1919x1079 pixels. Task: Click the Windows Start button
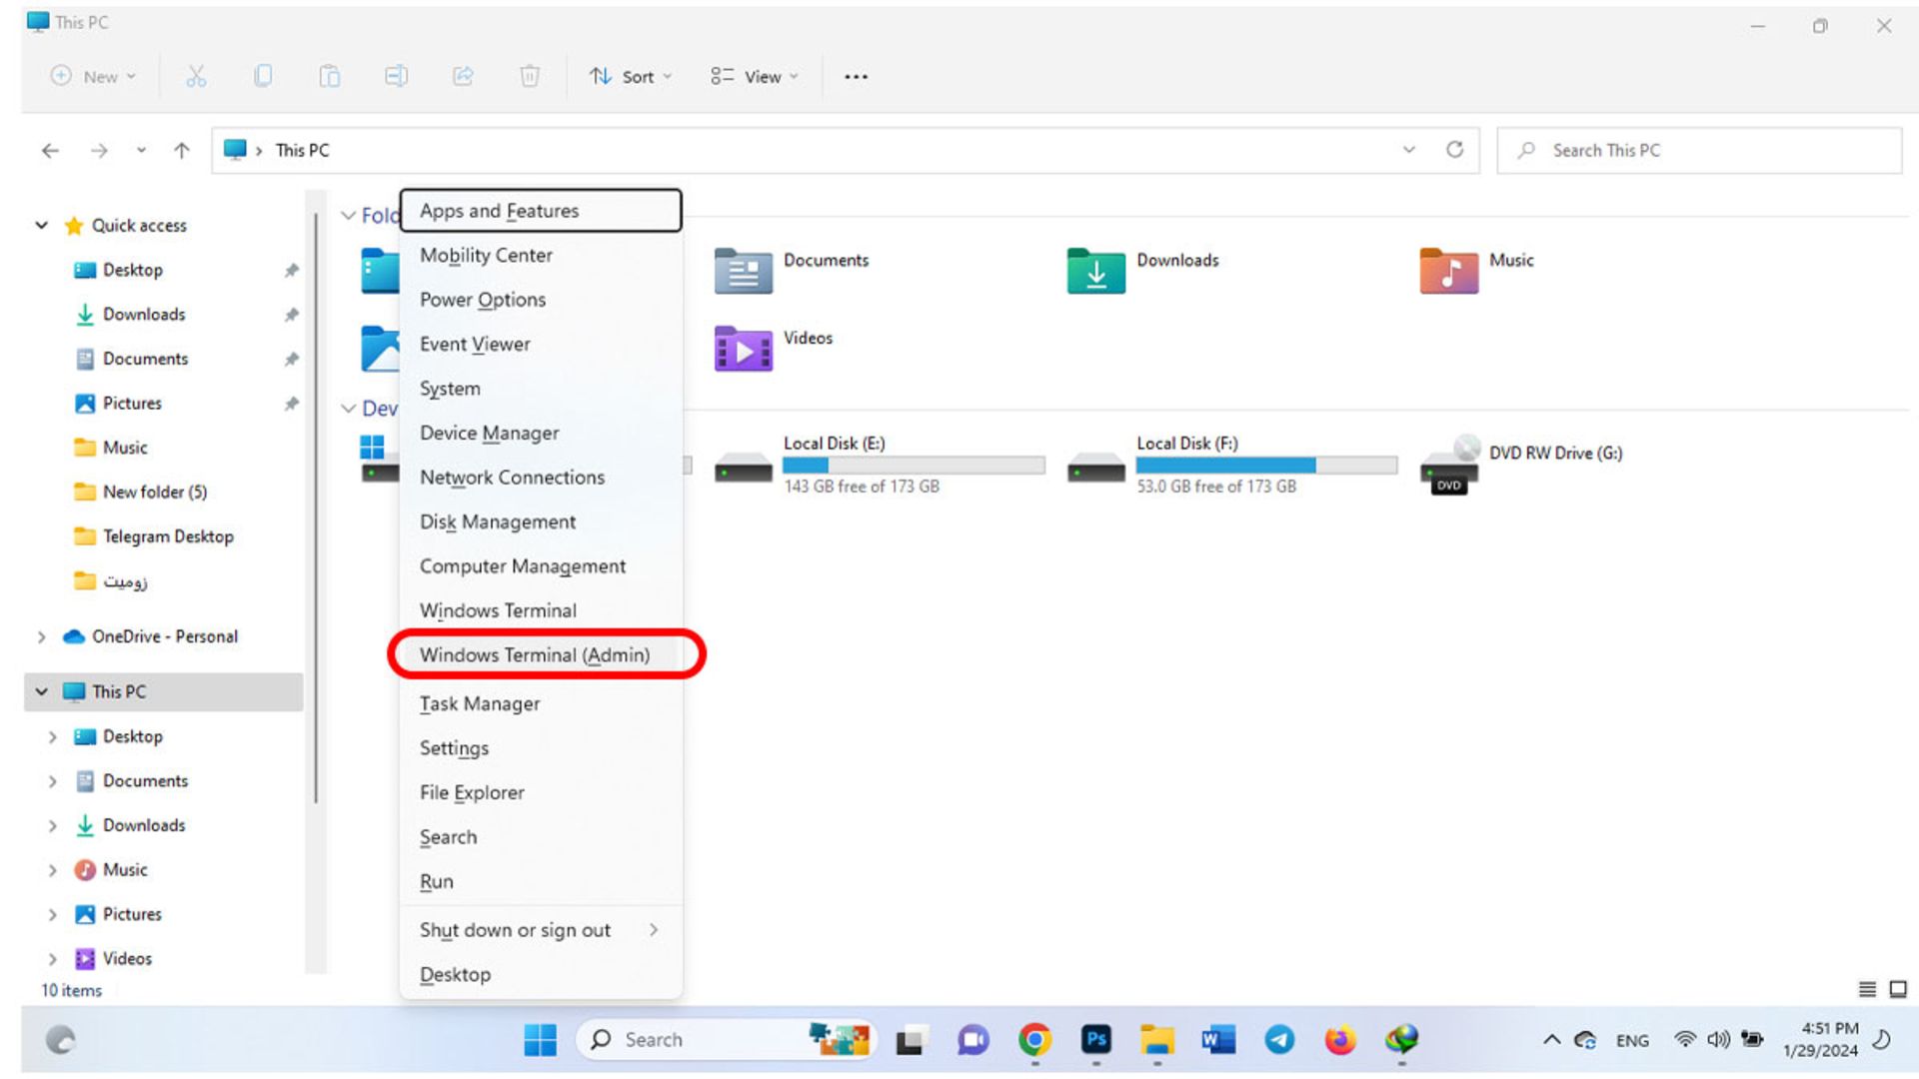tap(542, 1039)
